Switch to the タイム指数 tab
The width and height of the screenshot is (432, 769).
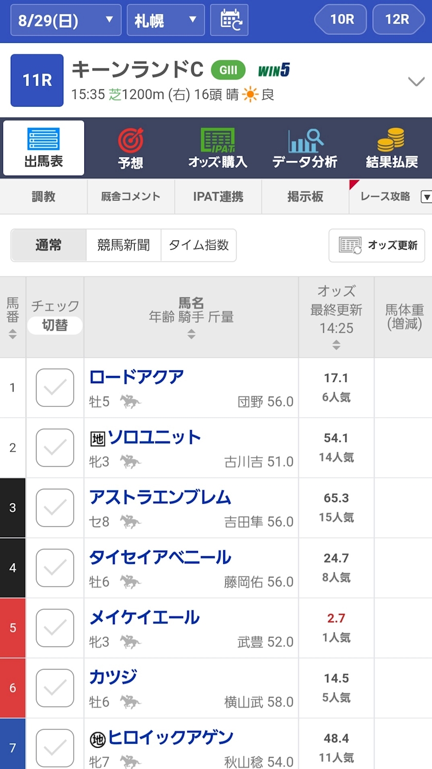click(x=199, y=245)
